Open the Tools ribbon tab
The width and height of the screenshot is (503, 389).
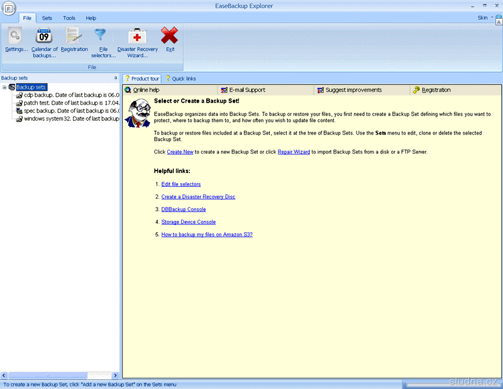[69, 18]
